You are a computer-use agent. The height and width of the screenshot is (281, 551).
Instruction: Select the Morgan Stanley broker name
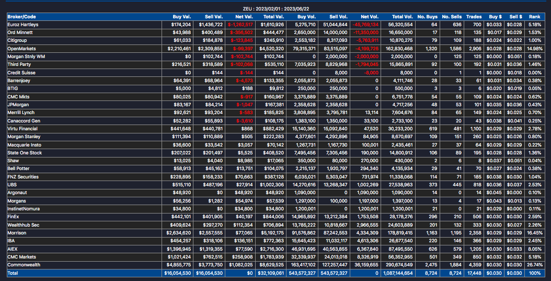point(24,137)
